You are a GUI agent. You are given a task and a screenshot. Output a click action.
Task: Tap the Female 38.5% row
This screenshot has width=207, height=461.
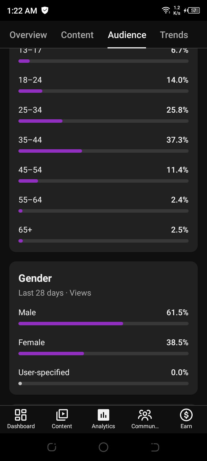coord(103,347)
